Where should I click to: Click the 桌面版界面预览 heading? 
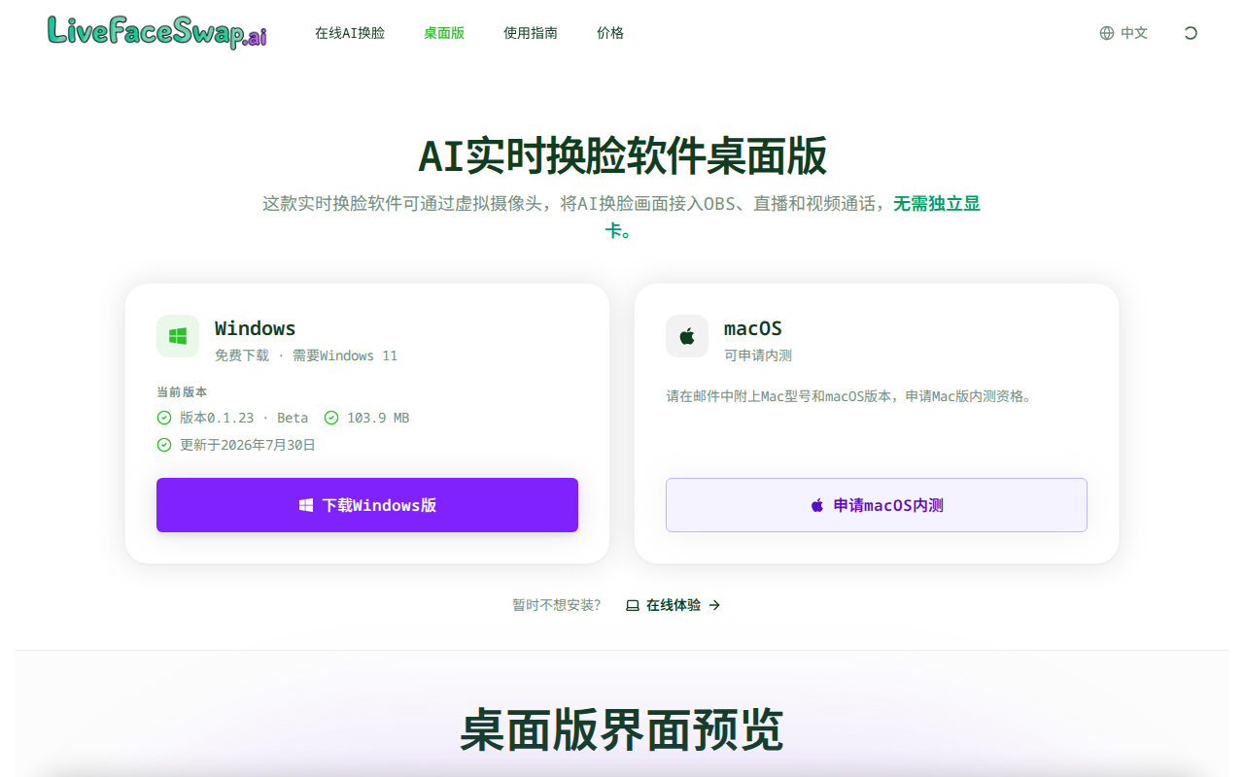click(622, 730)
